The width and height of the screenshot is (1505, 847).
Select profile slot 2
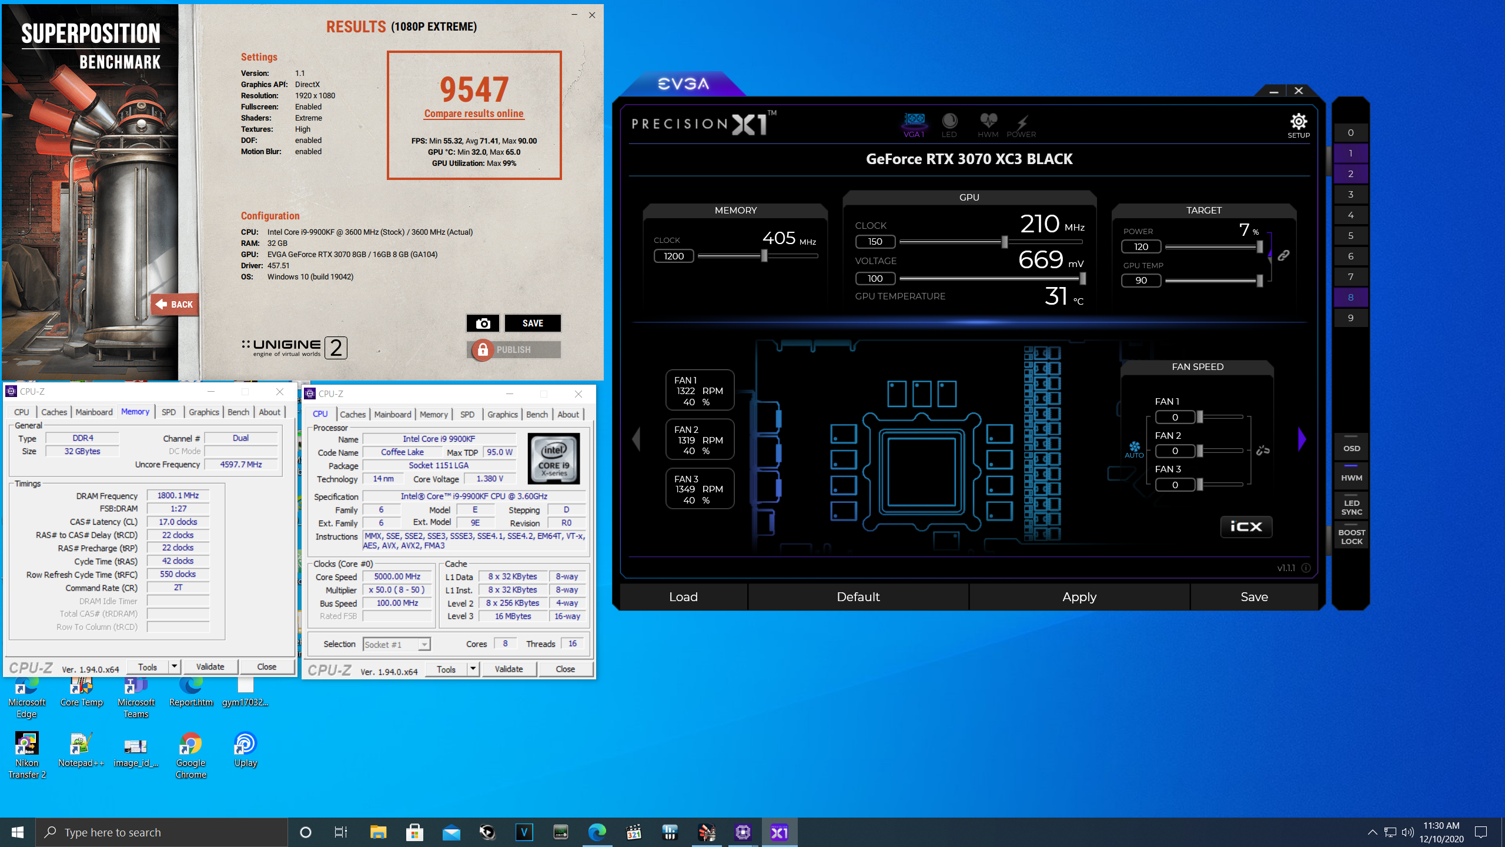(1351, 174)
